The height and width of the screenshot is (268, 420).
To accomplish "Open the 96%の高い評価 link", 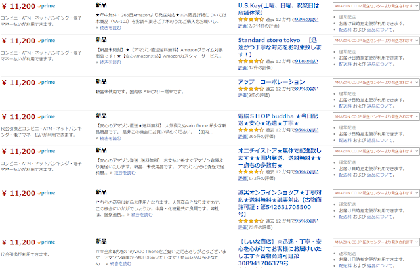I will click(x=278, y=133).
